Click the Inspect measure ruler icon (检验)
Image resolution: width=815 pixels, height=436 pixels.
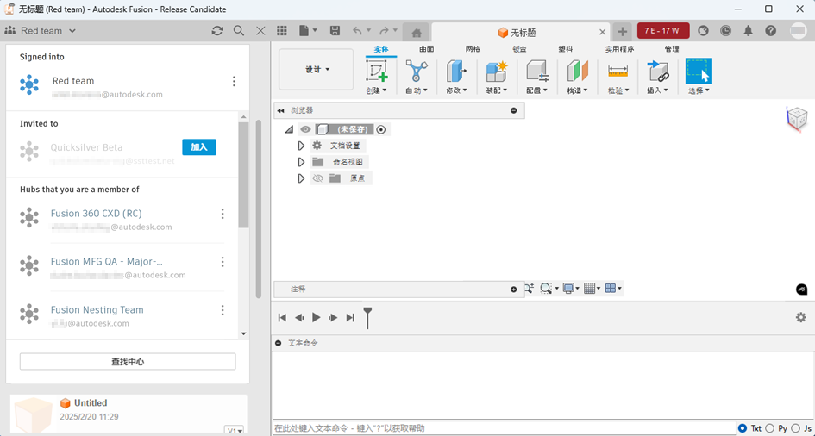coord(618,71)
